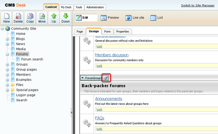Switch to the Form tab
218x134 pixels.
[107, 31]
